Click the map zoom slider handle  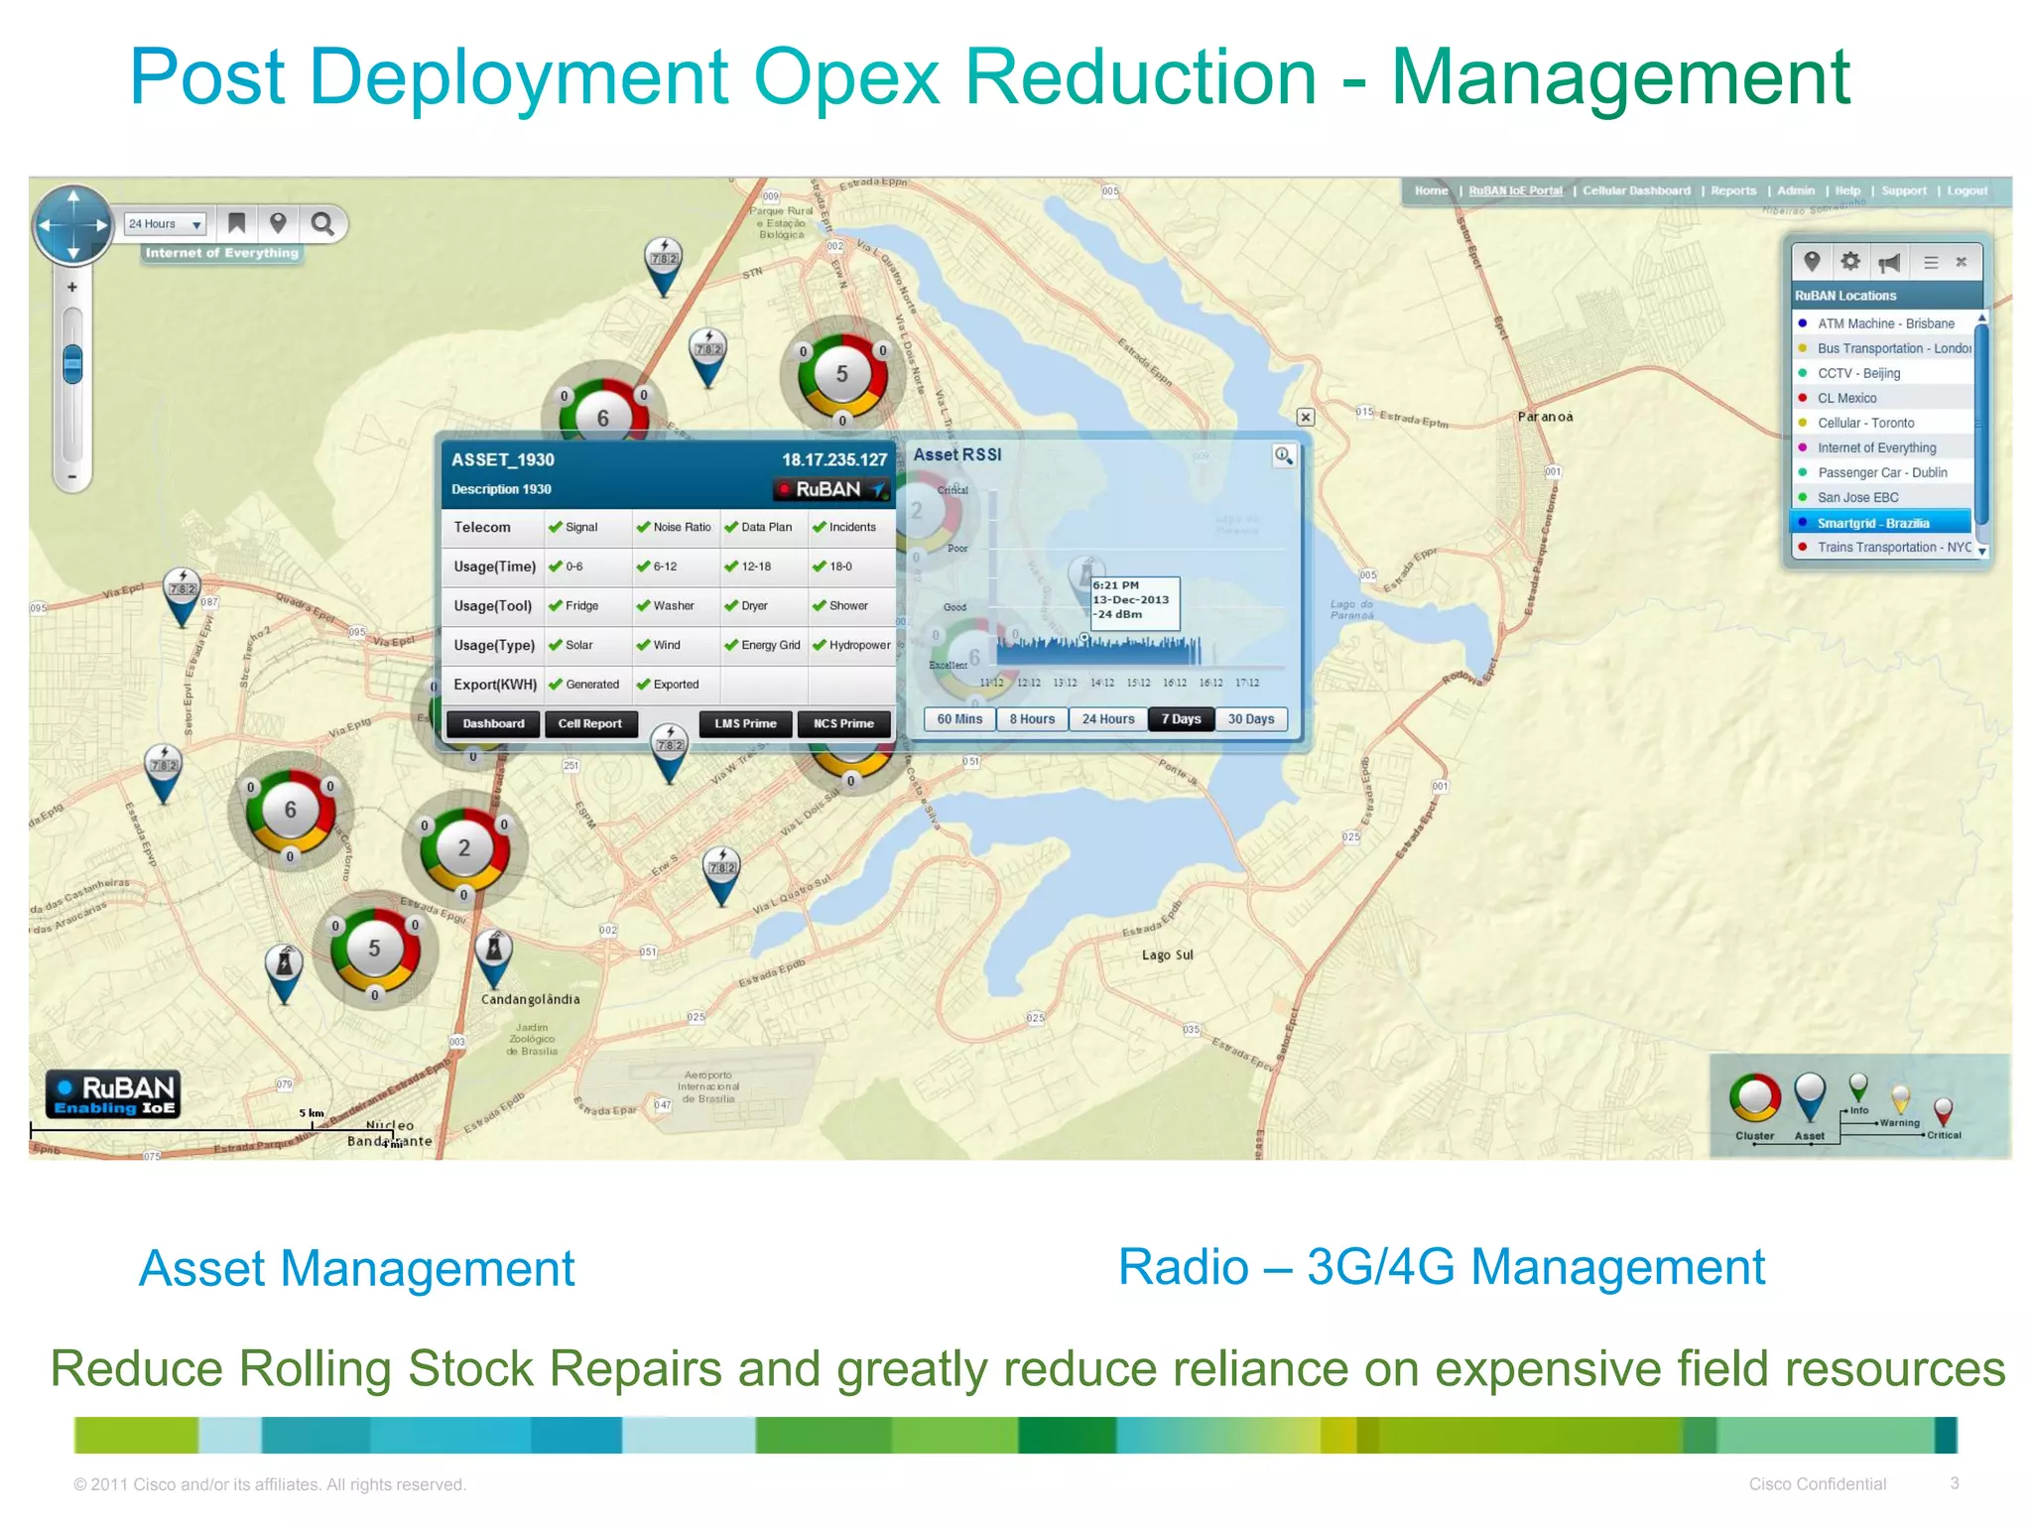click(72, 363)
